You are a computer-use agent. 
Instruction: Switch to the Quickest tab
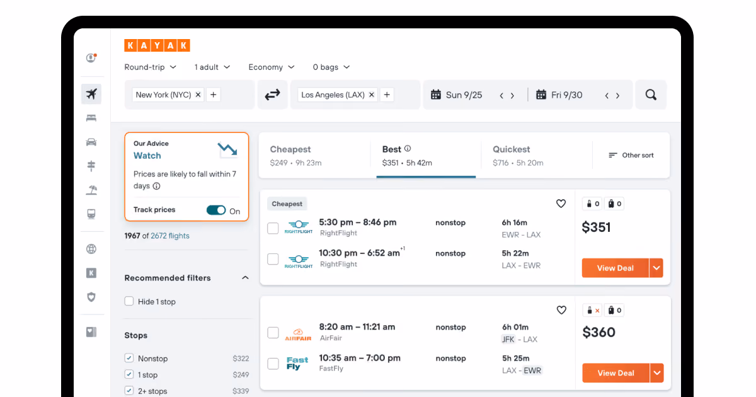537,155
